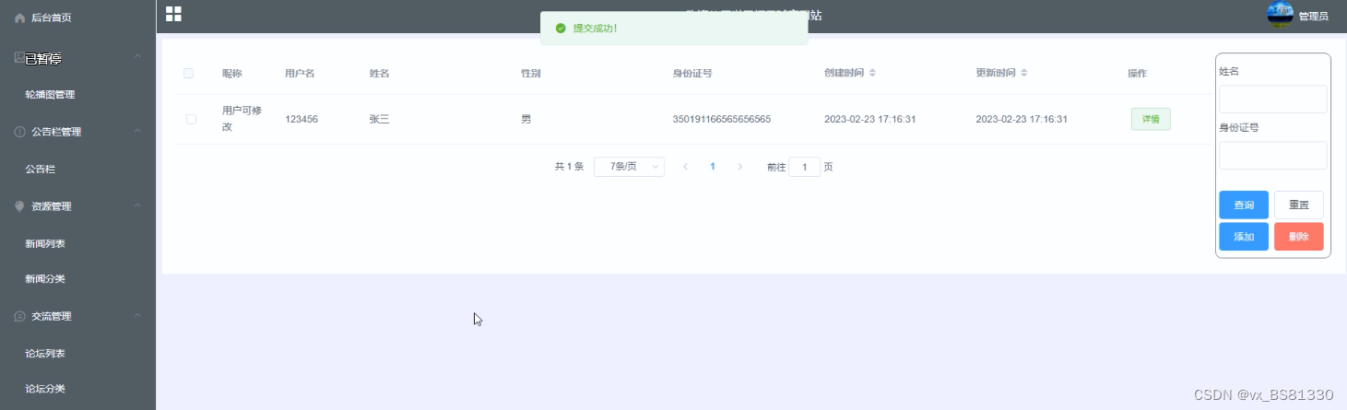
Task: Select page number 1 in pagination
Action: (713, 167)
